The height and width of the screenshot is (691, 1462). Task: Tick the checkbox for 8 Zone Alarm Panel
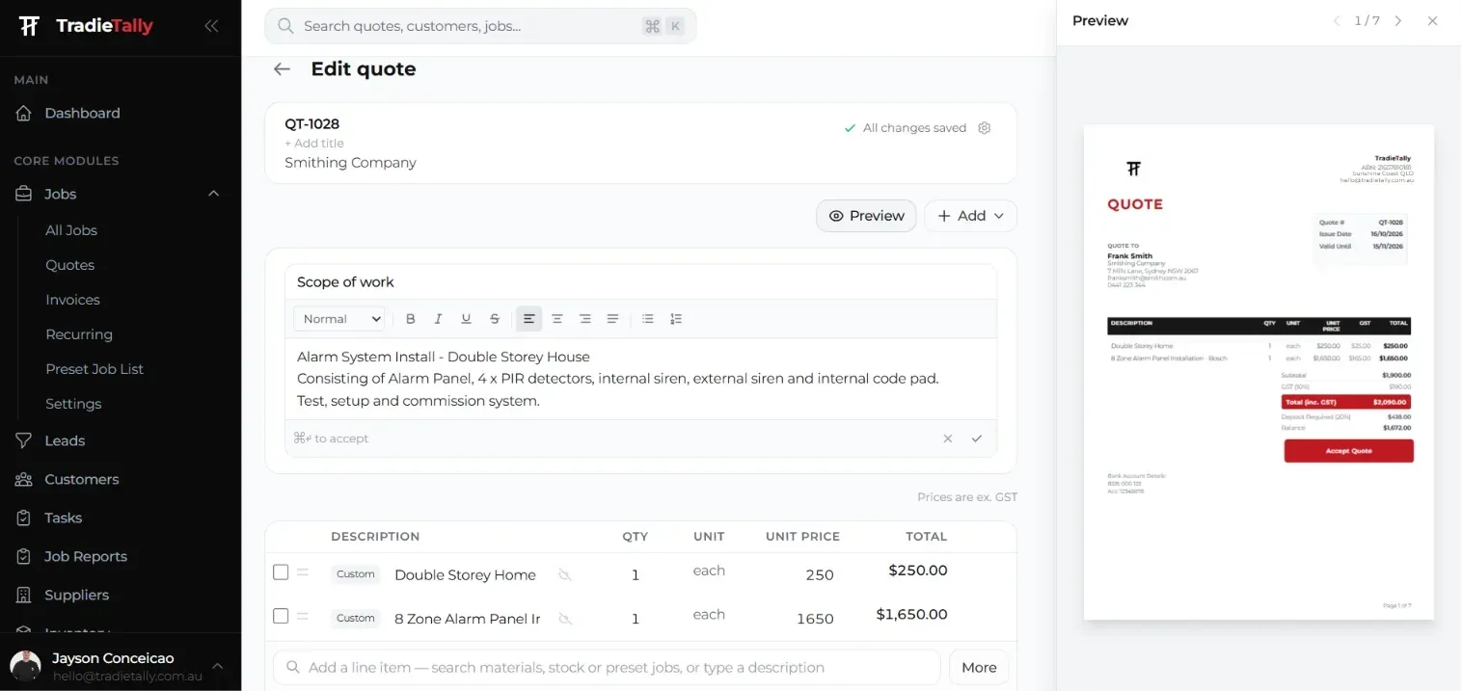point(281,616)
